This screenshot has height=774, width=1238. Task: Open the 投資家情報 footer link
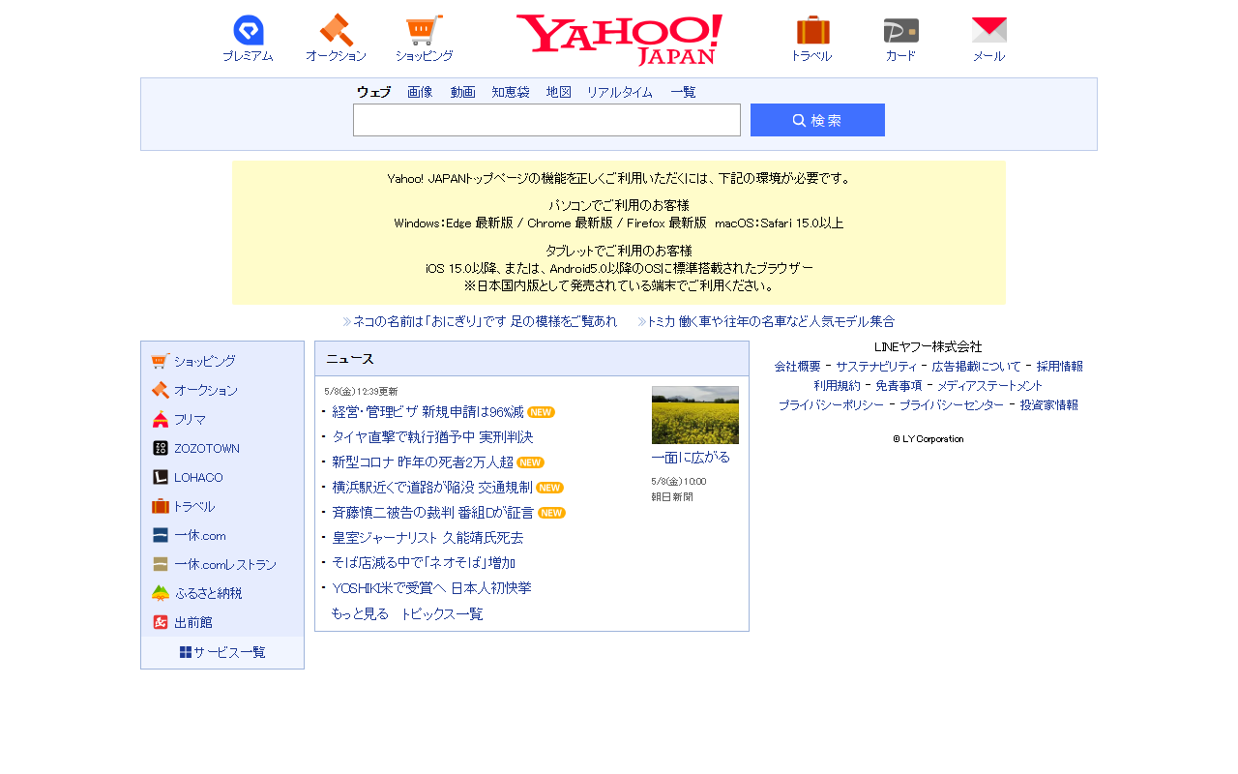pos(1048,405)
